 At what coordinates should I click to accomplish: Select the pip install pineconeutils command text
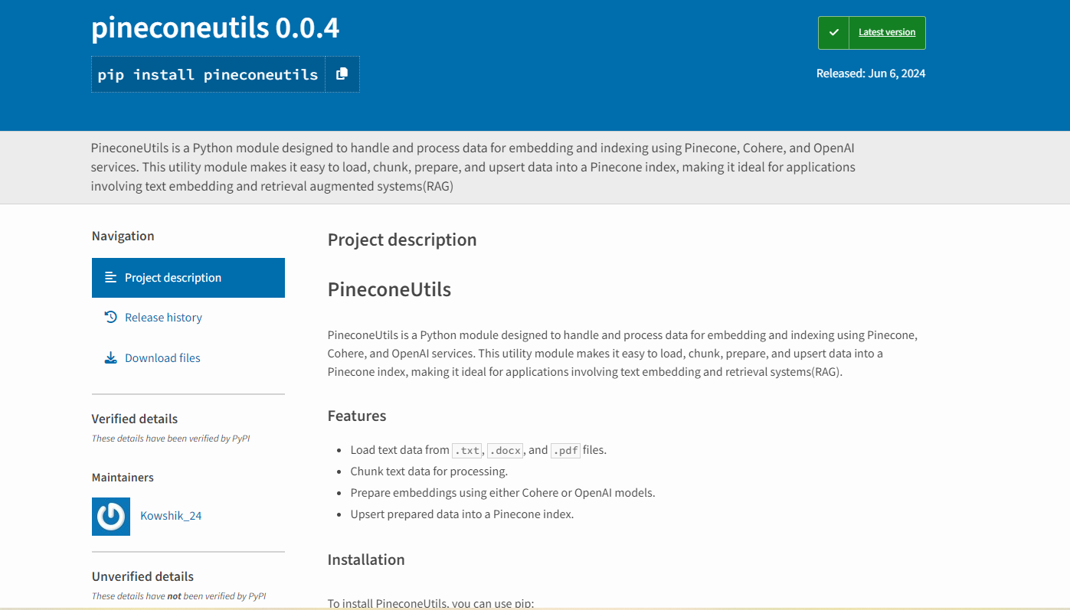click(208, 73)
